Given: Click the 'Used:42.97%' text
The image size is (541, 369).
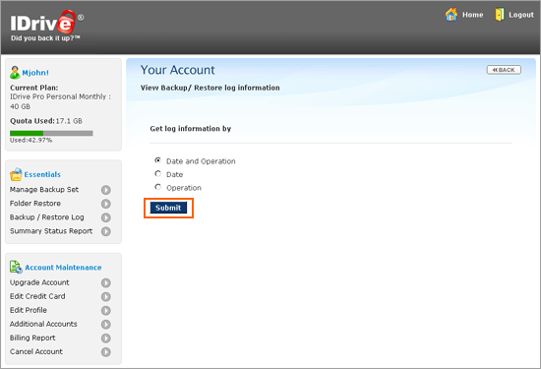Looking at the screenshot, I should tap(31, 140).
